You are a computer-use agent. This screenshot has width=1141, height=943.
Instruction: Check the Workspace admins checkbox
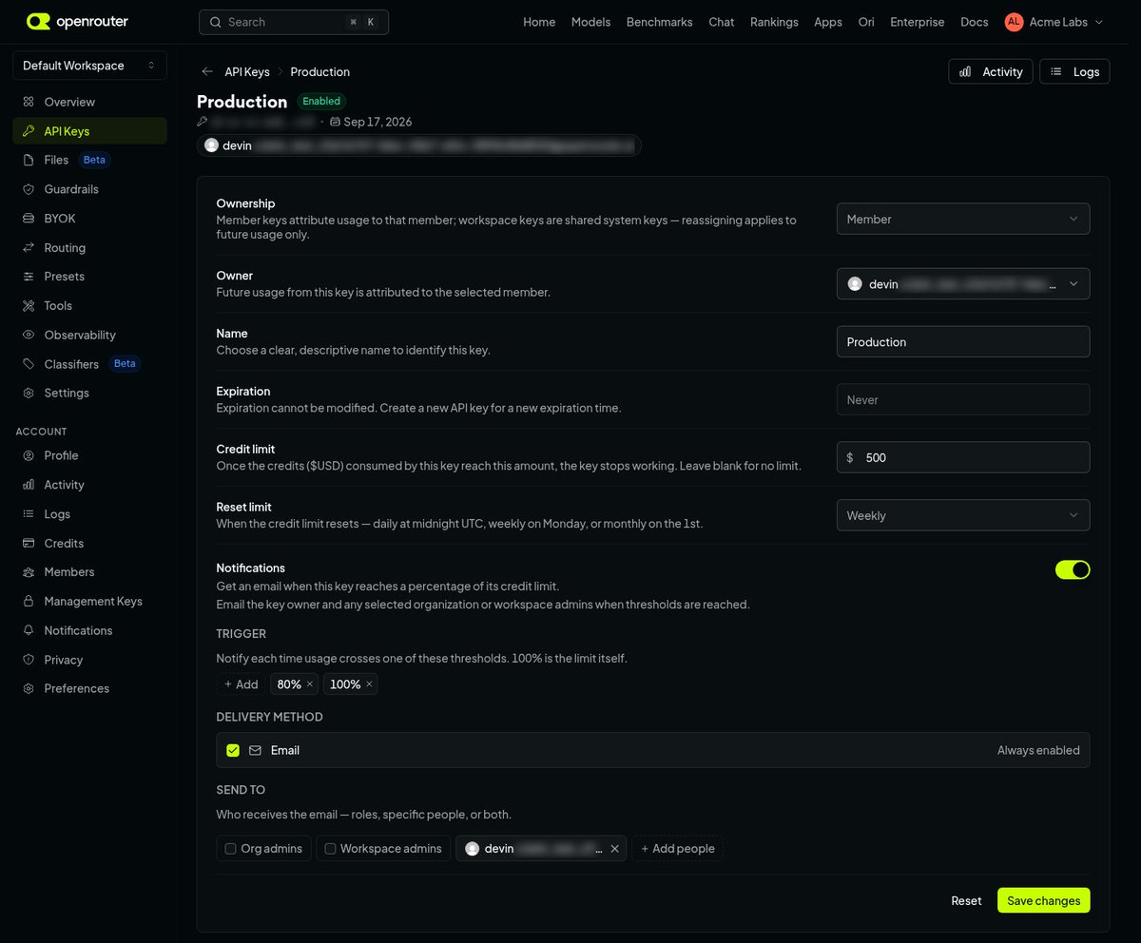[331, 849]
